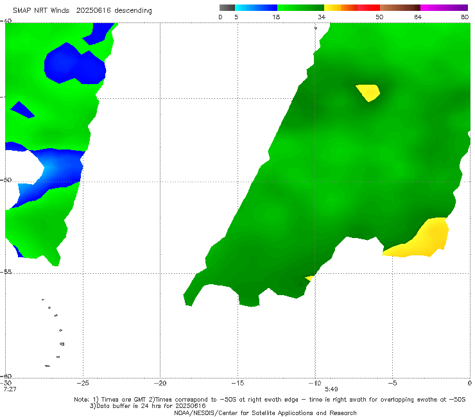Viewport: 475px width, 417px height.
Task: Click the latitude axis label '-55'
Action: [x=6, y=271]
